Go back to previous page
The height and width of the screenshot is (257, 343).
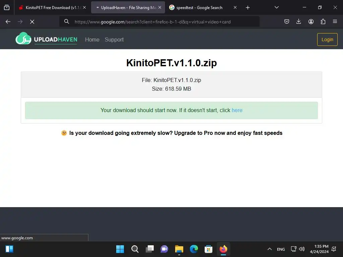(x=8, y=22)
